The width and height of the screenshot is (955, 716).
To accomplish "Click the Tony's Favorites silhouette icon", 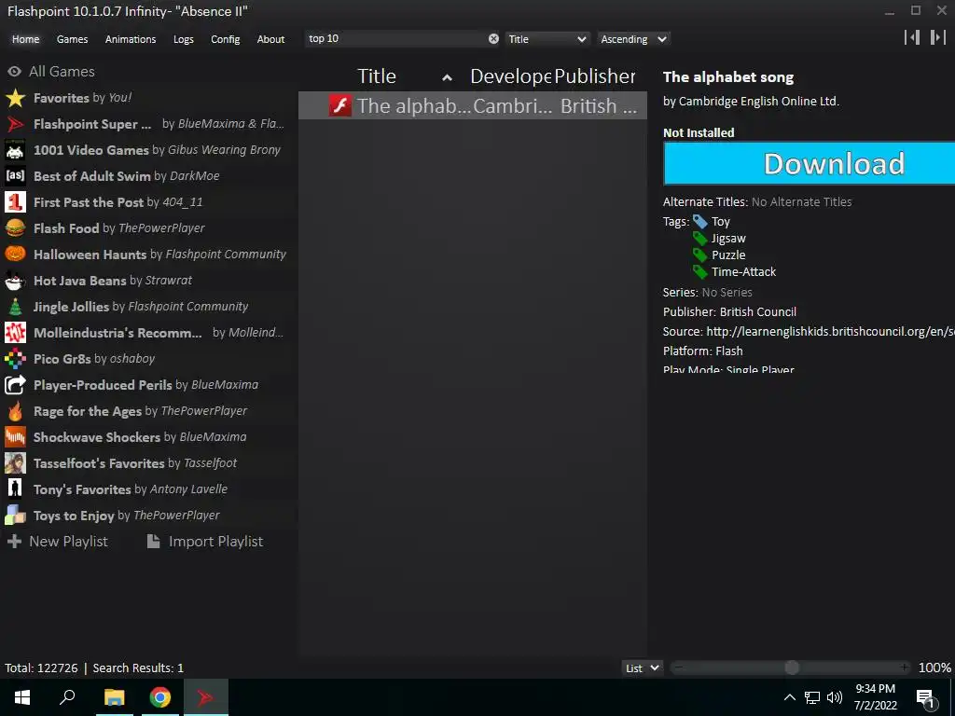I will coord(15,489).
